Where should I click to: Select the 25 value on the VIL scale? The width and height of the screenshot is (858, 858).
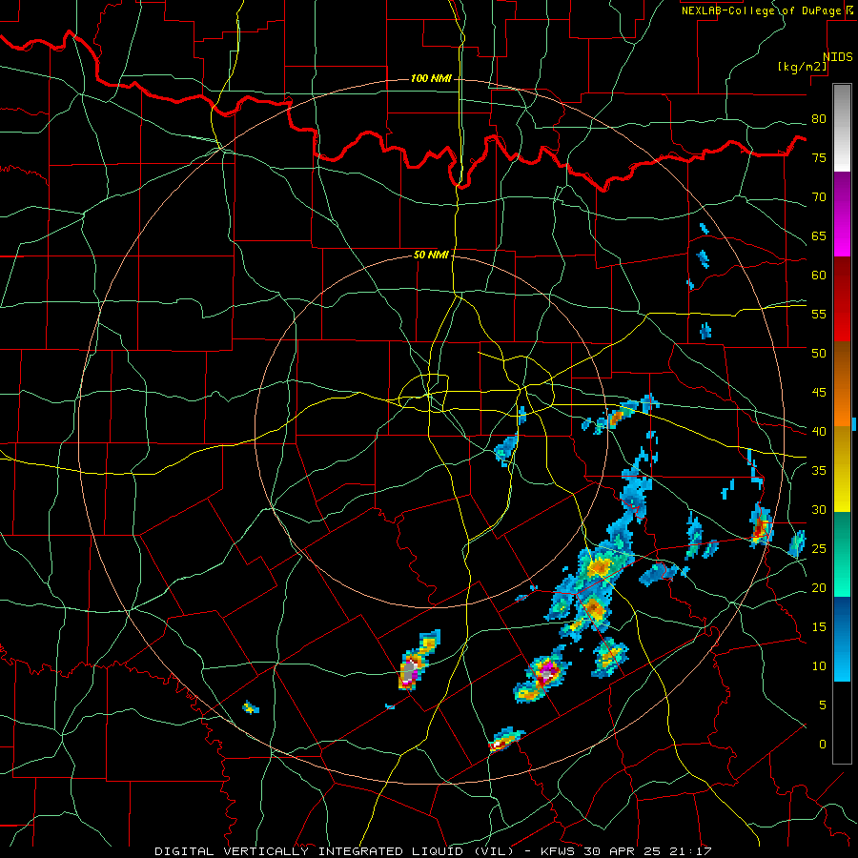819,549
